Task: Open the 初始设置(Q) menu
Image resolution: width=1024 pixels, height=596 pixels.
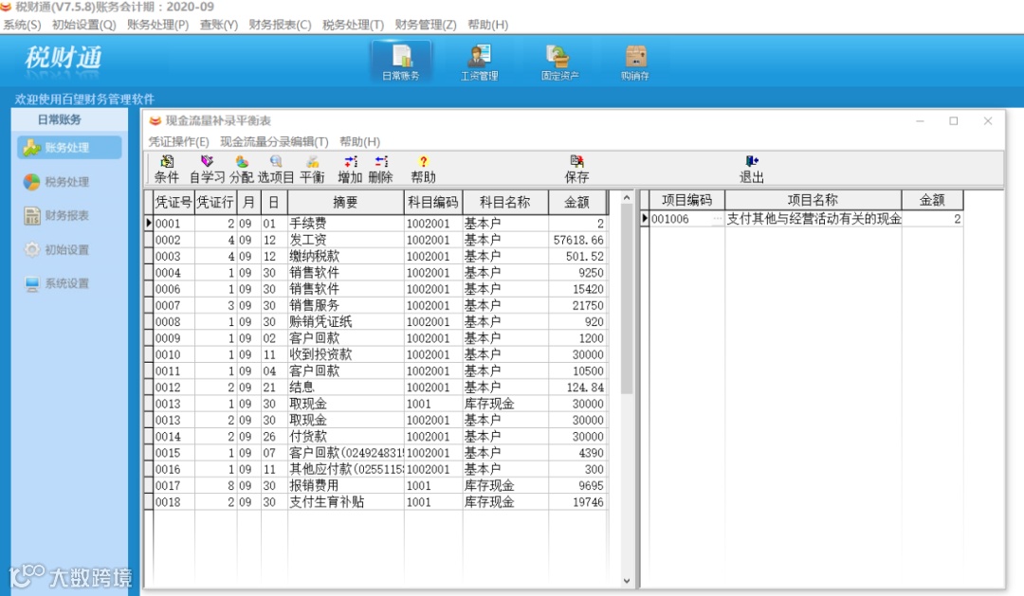Action: coord(83,25)
